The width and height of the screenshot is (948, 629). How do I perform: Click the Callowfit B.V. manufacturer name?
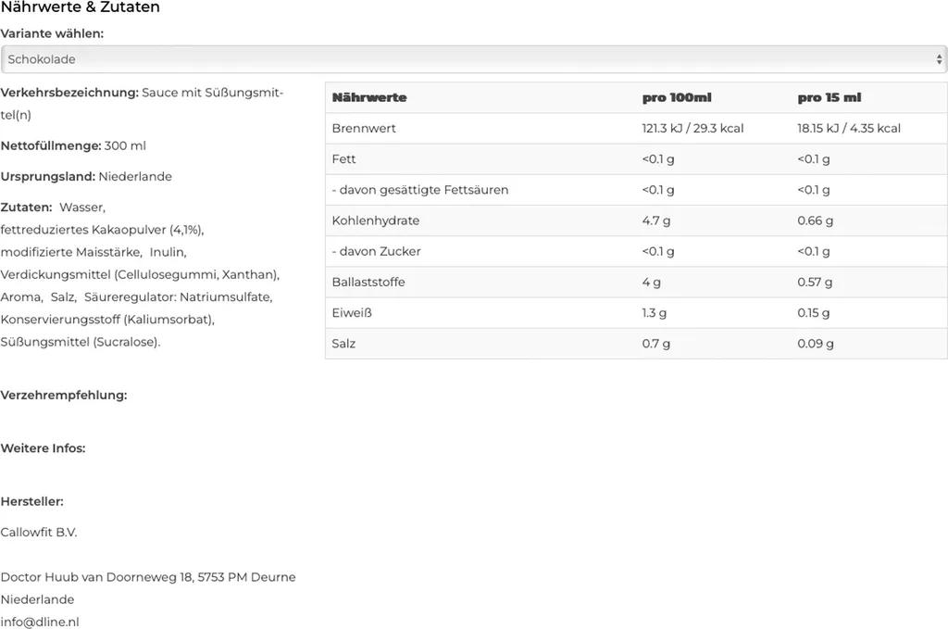[x=39, y=533]
